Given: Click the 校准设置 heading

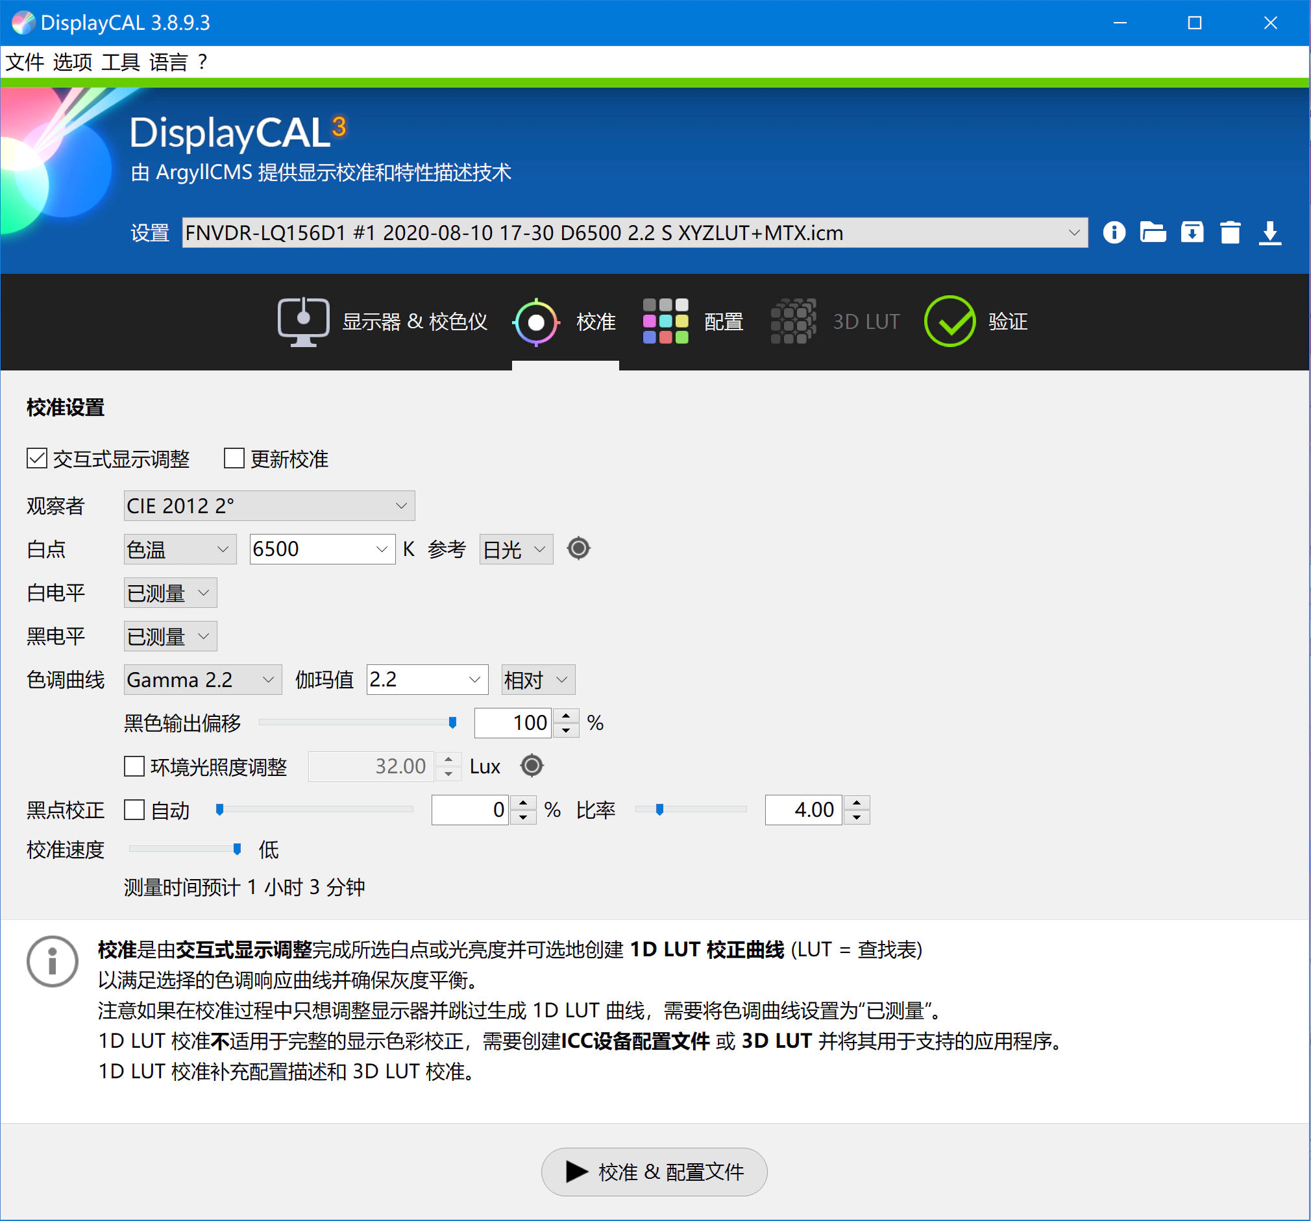Looking at the screenshot, I should tap(66, 407).
